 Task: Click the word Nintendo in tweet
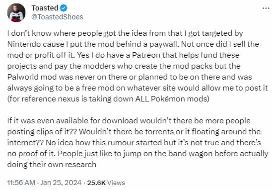(x=24, y=44)
